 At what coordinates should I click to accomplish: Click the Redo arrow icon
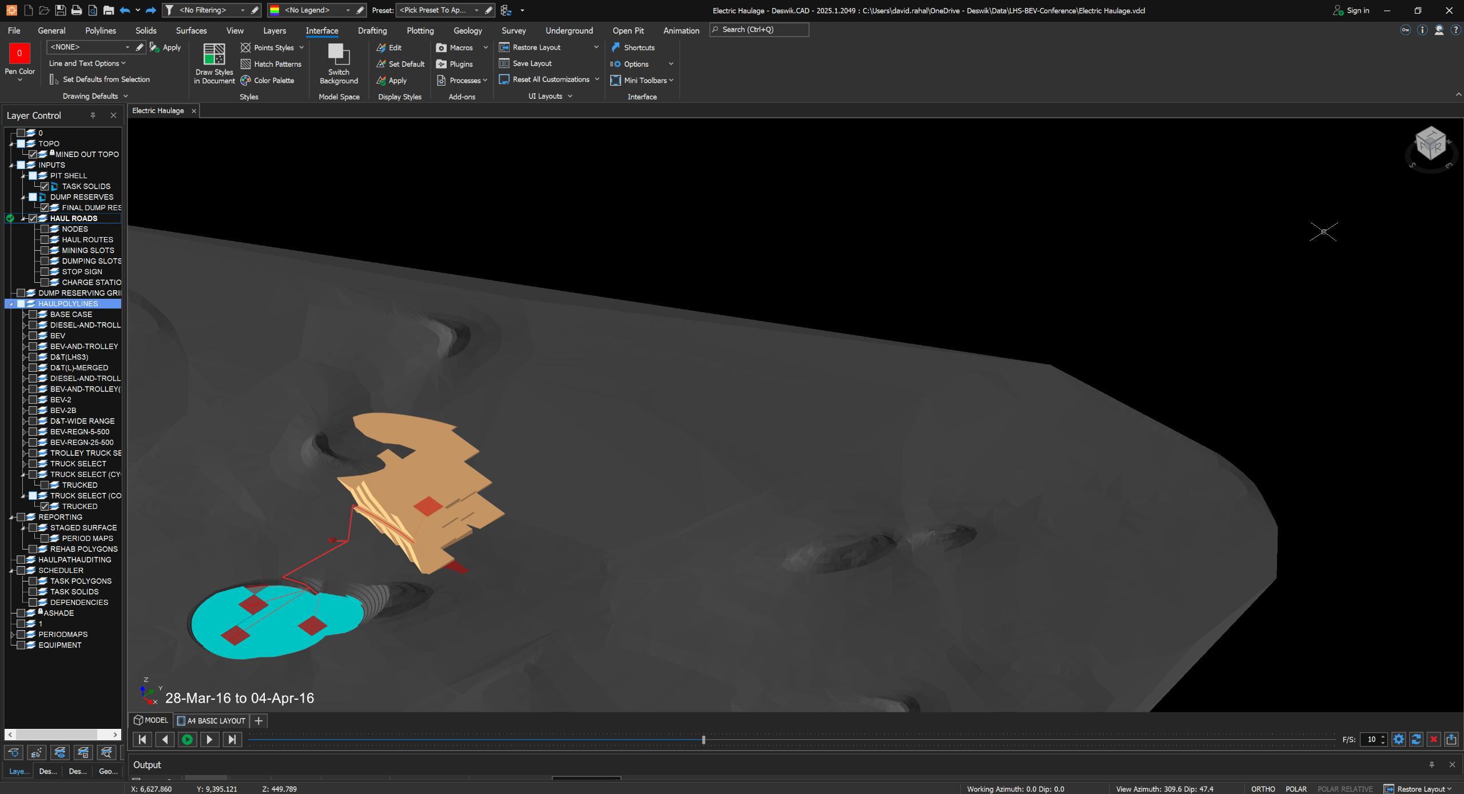click(151, 10)
